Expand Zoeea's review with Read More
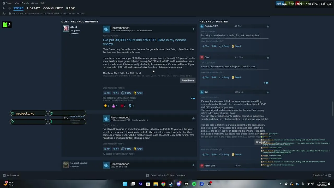The height and width of the screenshot is (188, 334). (188, 80)
